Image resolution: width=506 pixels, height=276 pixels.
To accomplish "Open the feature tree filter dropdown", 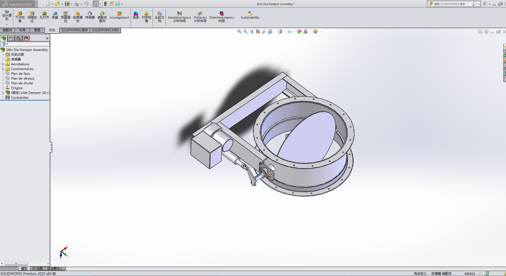I will point(5,44).
